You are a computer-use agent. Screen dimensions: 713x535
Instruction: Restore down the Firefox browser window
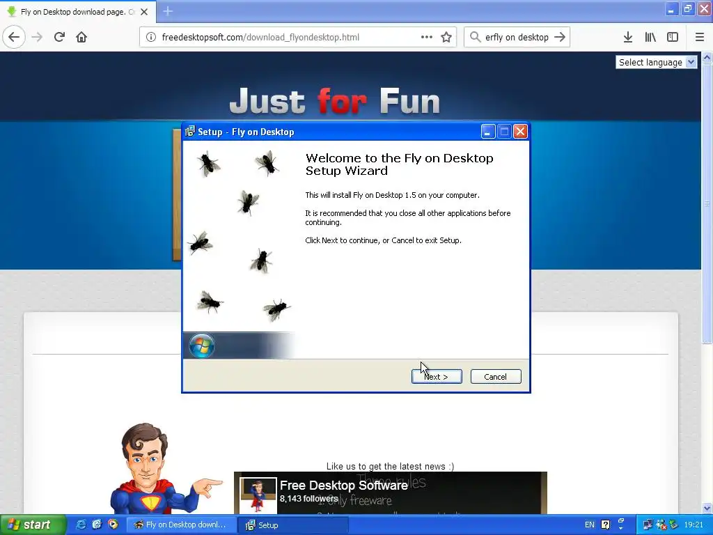(x=688, y=9)
